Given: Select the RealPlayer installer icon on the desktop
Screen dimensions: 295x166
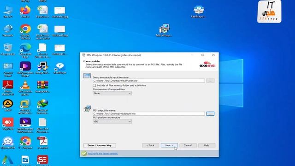Looking at the screenshot, I should 199,11.
